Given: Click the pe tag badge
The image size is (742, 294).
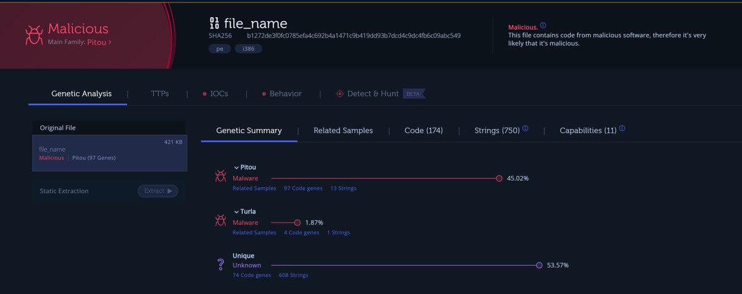Looking at the screenshot, I should (219, 48).
